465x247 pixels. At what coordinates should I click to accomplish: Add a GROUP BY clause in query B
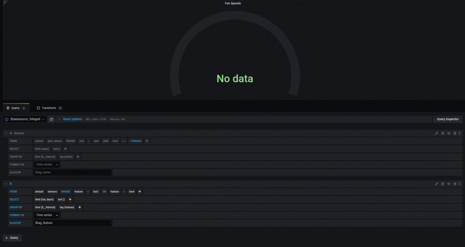click(x=80, y=208)
